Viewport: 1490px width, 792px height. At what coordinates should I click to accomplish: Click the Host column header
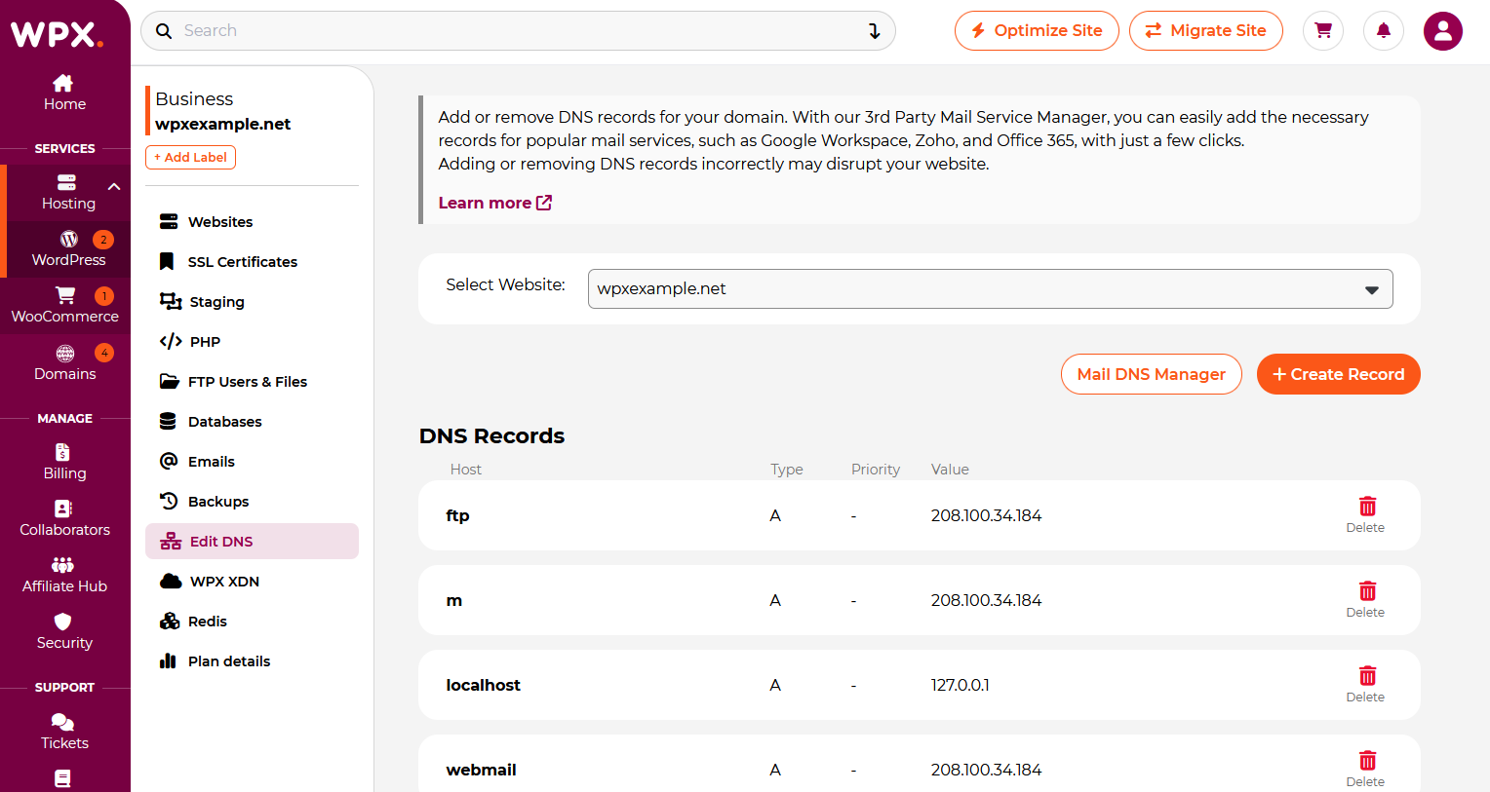point(466,470)
